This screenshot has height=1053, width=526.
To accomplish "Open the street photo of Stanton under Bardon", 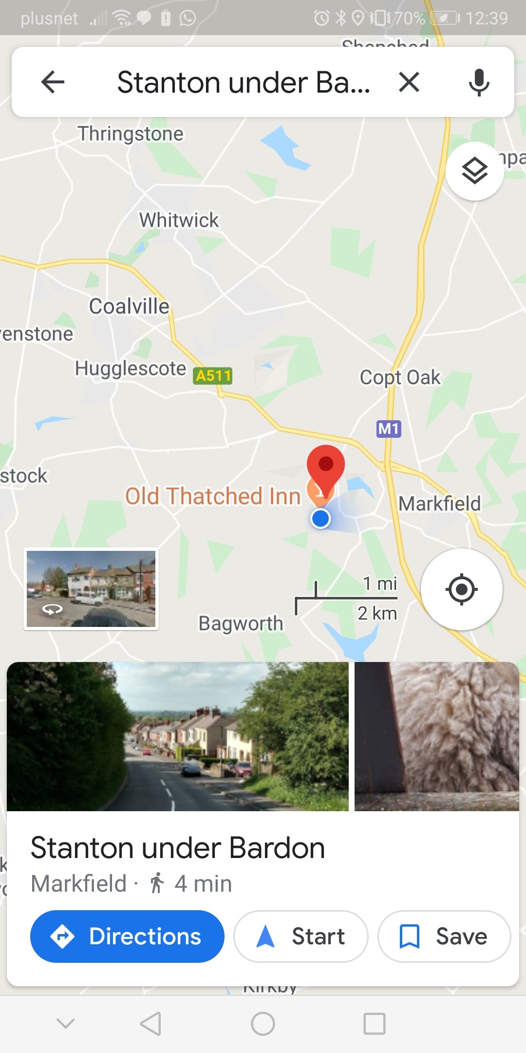I will click(178, 736).
